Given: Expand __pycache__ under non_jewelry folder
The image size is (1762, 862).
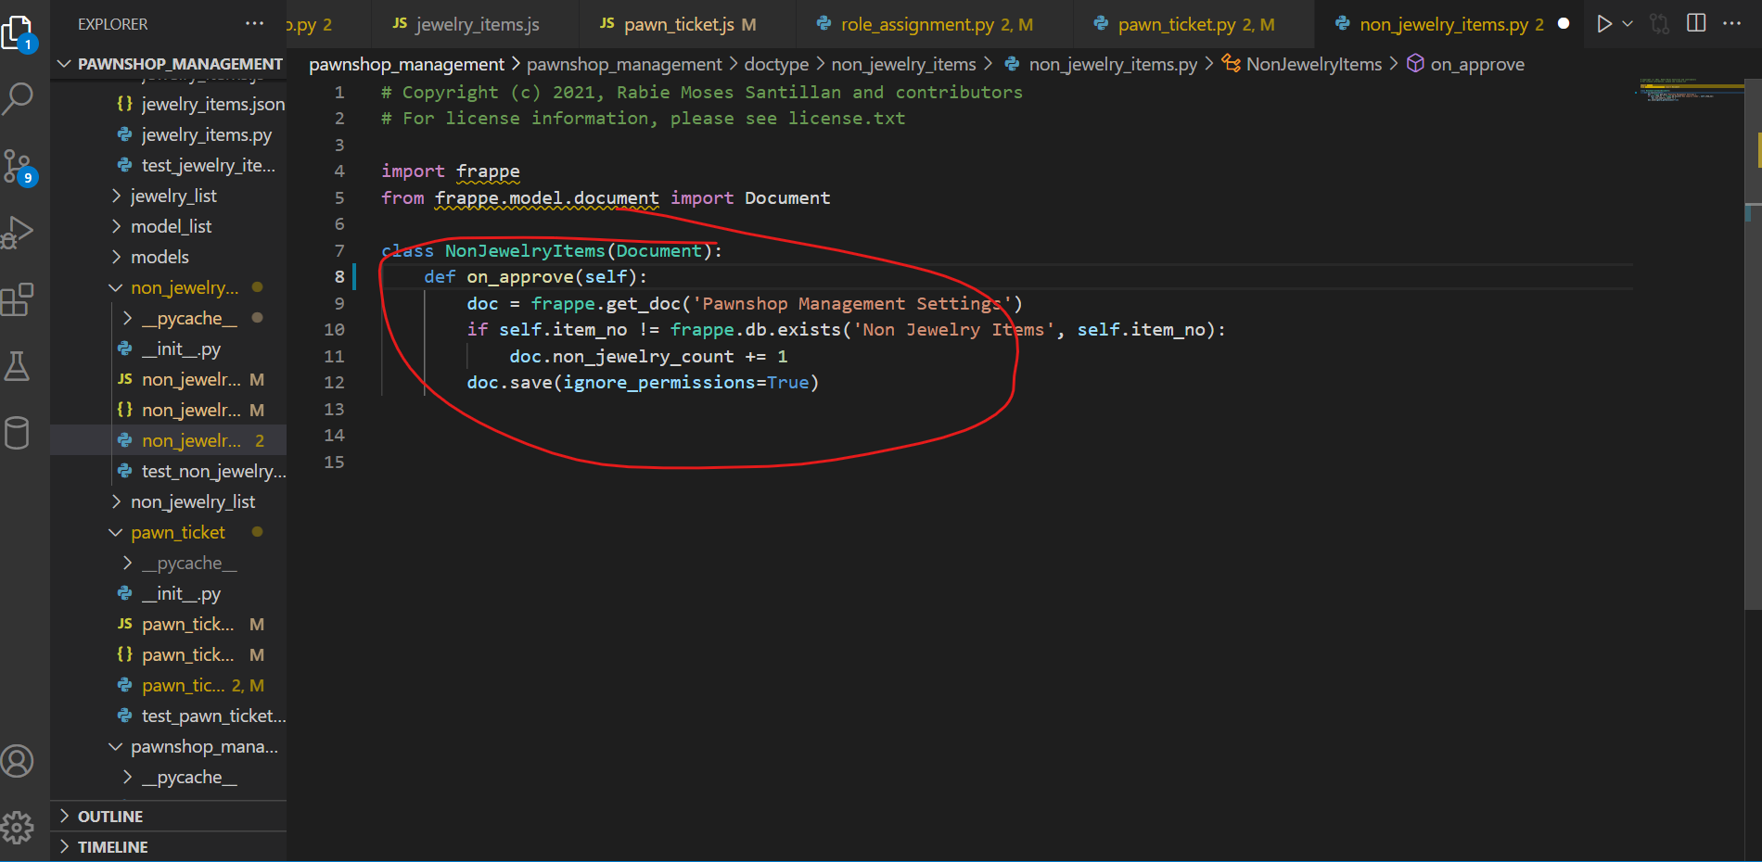Looking at the screenshot, I should [169, 318].
